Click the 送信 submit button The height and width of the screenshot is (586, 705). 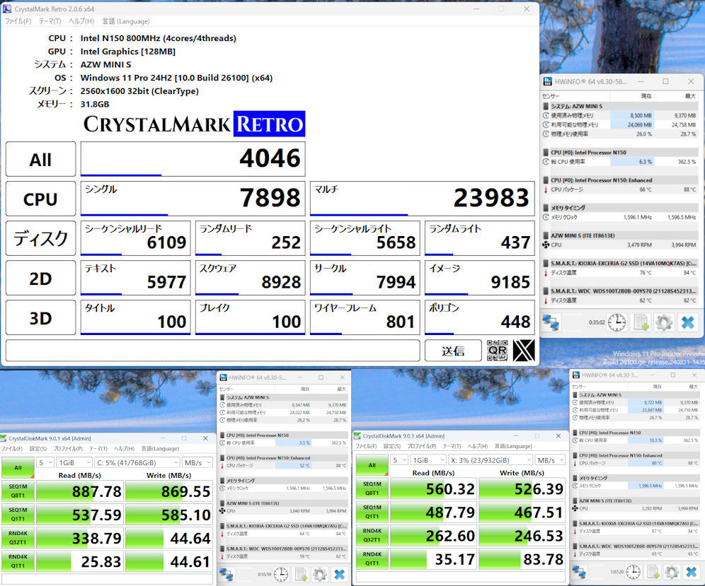coord(453,351)
